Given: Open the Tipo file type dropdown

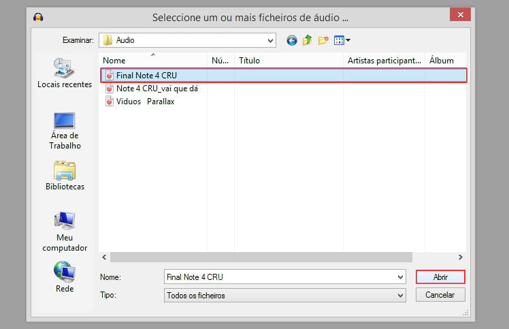Looking at the screenshot, I should pyautogui.click(x=284, y=295).
